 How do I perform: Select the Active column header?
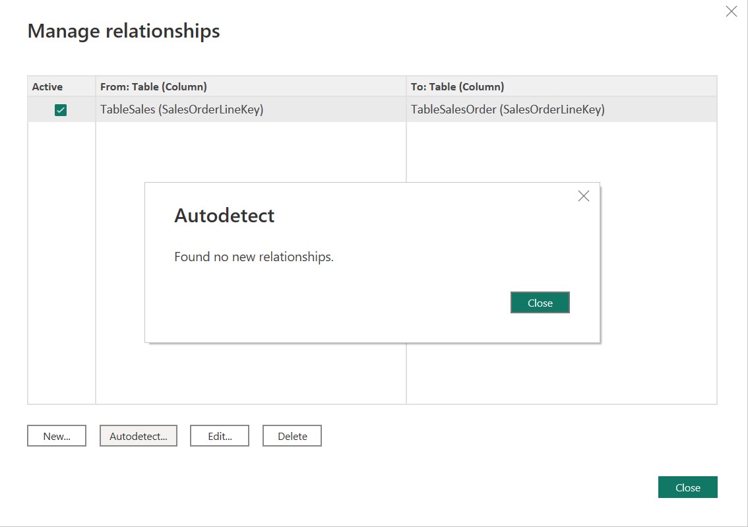tap(47, 87)
